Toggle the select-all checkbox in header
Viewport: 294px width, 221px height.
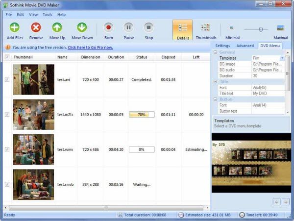click(7, 57)
